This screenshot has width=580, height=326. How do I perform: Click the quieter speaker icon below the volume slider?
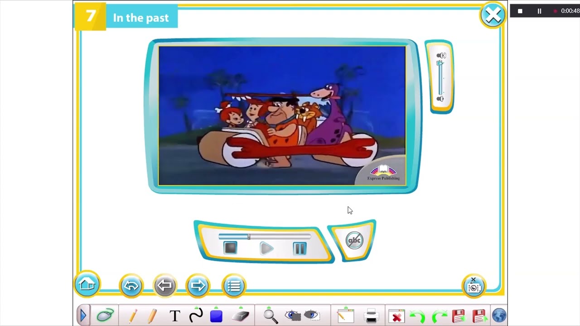point(440,99)
